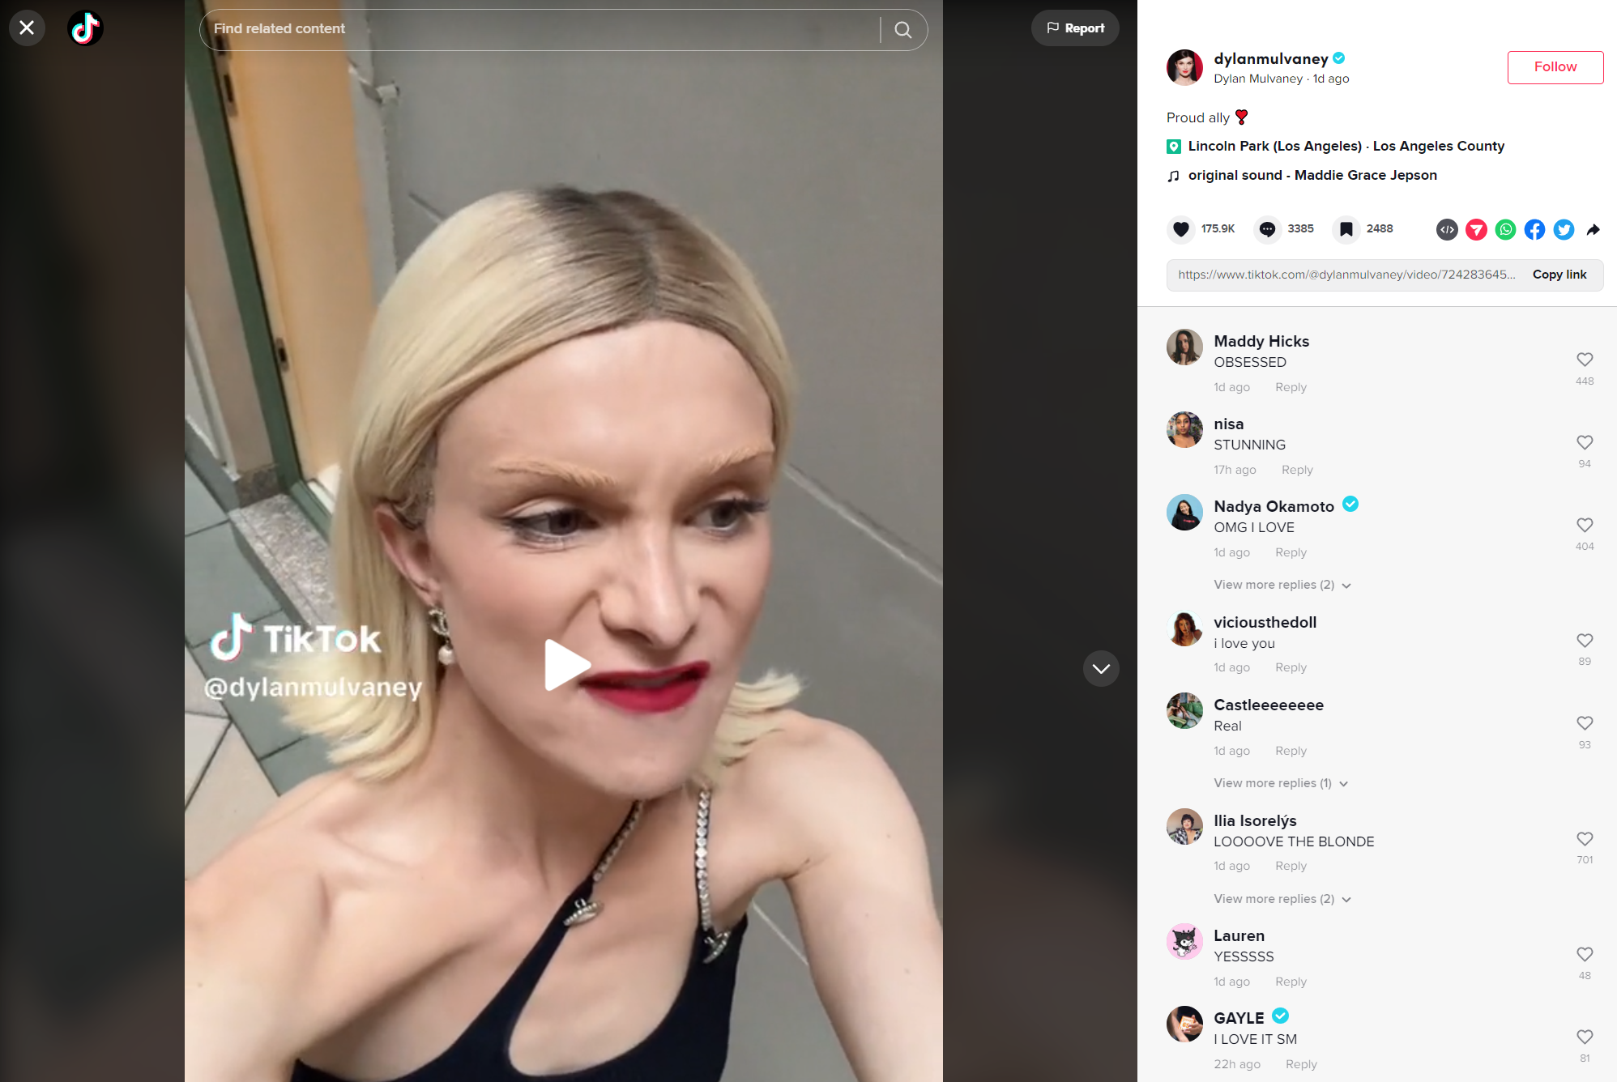Reply to GAYLE's comment
Viewport: 1617px width, 1082px height.
1301,1064
